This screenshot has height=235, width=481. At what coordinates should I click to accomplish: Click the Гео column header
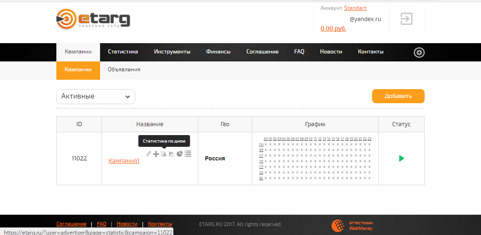(x=225, y=124)
